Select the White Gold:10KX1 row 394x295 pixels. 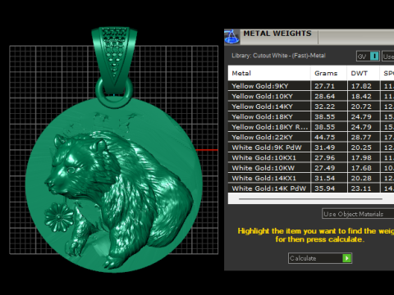click(x=311, y=157)
